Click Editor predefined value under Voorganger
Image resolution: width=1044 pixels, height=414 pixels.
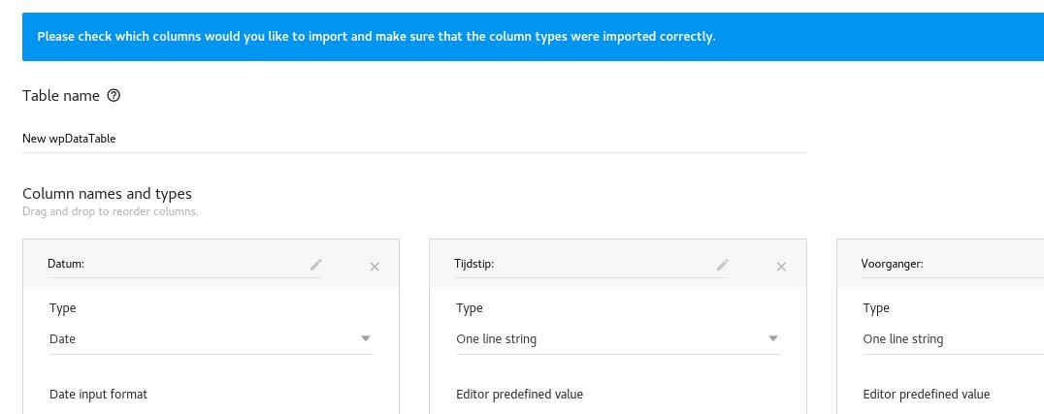click(927, 394)
